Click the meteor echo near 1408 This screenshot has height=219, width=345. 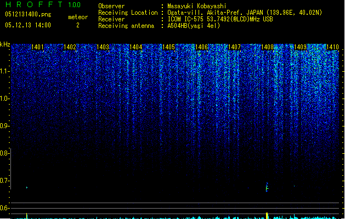tap(267, 187)
